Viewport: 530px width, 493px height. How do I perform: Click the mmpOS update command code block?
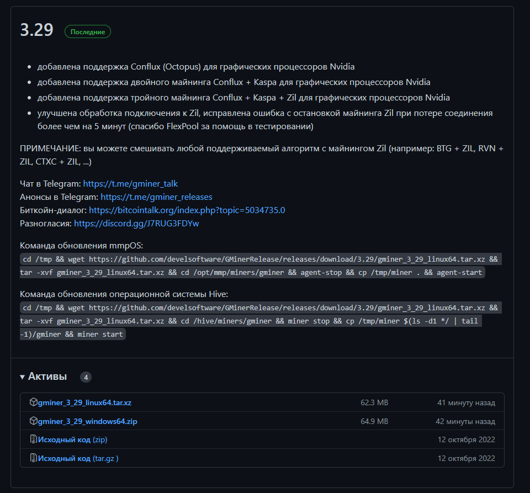click(261, 266)
